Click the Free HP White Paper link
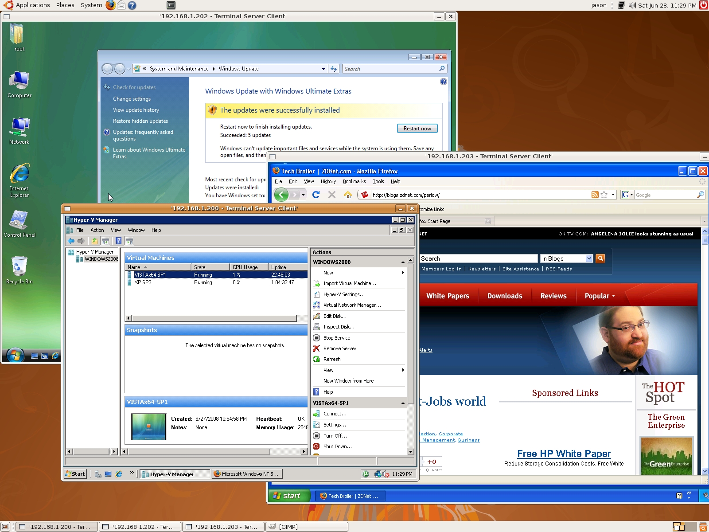Viewport: 709px width, 532px height. click(564, 454)
